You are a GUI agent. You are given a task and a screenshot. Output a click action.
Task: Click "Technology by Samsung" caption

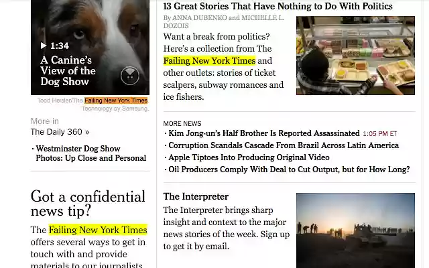point(116,109)
